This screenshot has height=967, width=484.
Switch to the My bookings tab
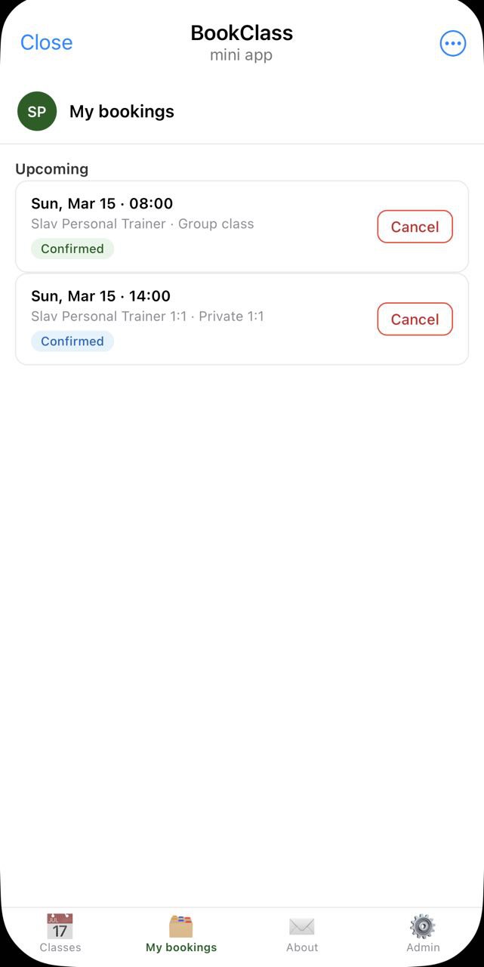180,935
